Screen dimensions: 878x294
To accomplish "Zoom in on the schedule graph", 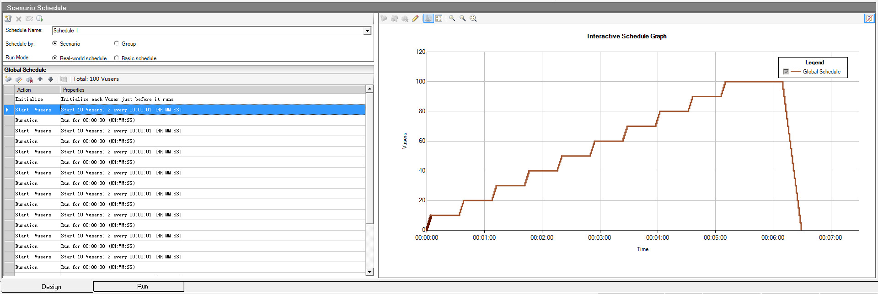I will tap(452, 18).
